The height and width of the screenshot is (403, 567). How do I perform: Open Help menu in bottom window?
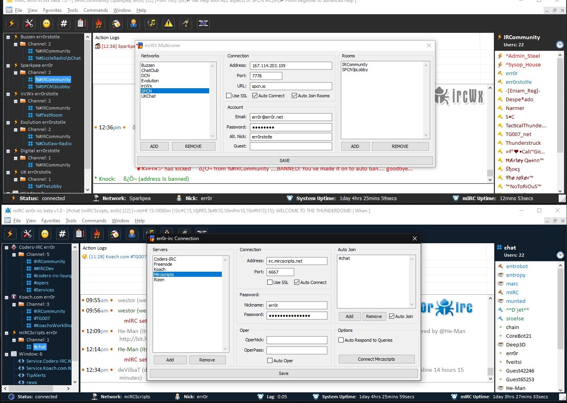pos(140,221)
